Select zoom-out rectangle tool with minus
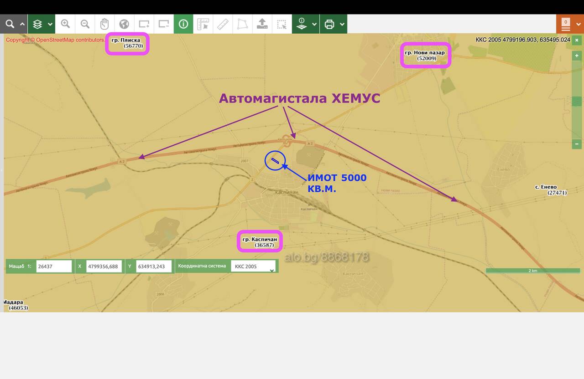The height and width of the screenshot is (379, 584). click(164, 24)
